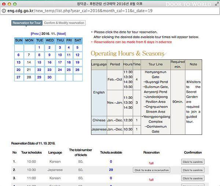Image resolution: width=220 pixels, height=186 pixels.
Task: Select November 8 in the calendar
Action: (x=39, y=55)
